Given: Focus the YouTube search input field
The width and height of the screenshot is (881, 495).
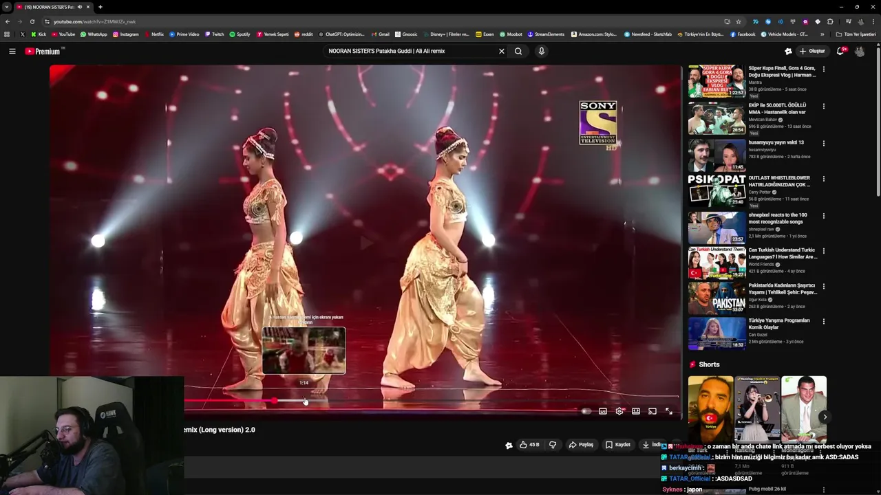Looking at the screenshot, I should [410, 51].
